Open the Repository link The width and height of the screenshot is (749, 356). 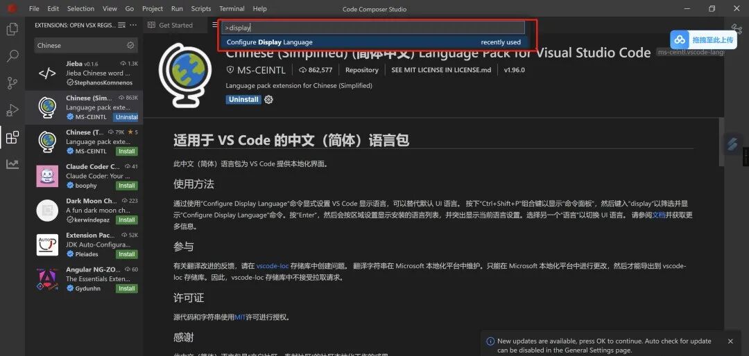[361, 70]
